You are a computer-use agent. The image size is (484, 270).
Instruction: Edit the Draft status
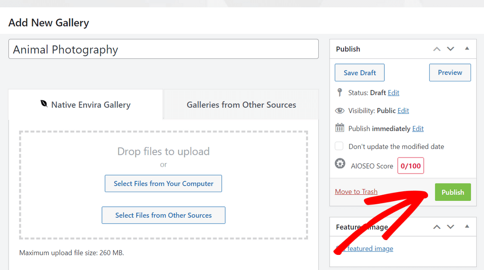393,93
